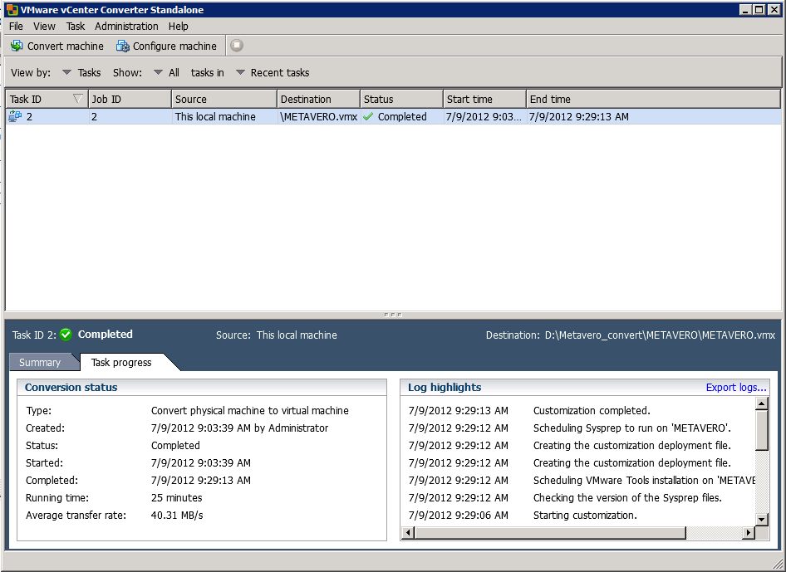This screenshot has width=786, height=572.
Task: Click the grayed-out stop task icon
Action: point(237,46)
